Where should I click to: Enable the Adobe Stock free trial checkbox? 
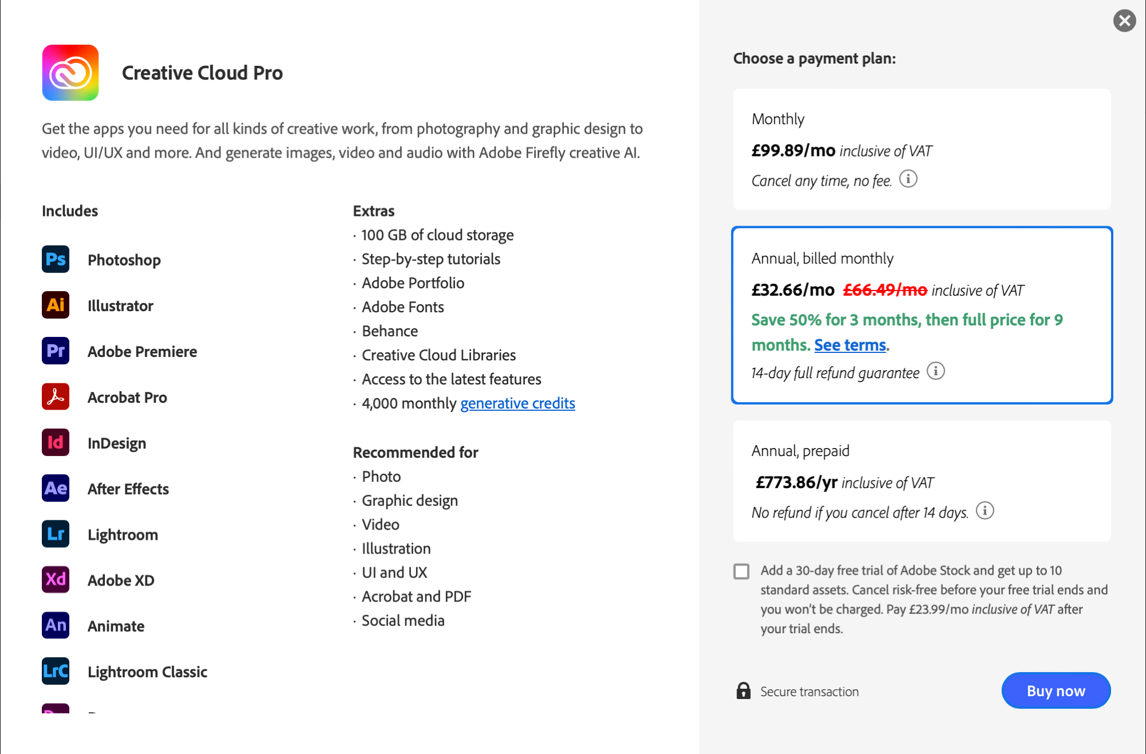tap(741, 571)
